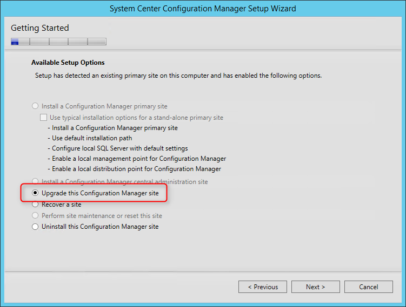The image size is (406, 307).
Task: Click the Setup Wizard title bar text
Action: pyautogui.click(x=203, y=9)
